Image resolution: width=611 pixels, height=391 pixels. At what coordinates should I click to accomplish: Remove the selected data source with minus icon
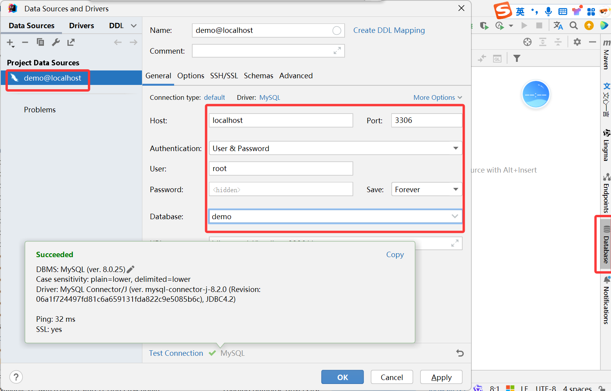[25, 42]
